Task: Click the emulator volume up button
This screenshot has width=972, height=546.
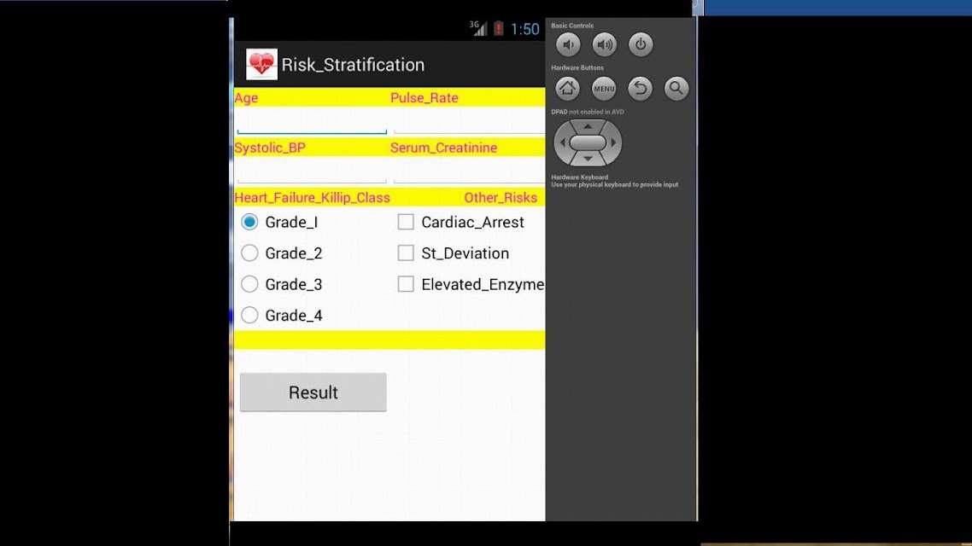Action: (x=605, y=44)
